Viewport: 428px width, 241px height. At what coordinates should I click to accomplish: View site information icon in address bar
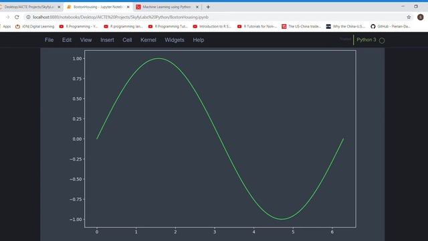point(28,17)
